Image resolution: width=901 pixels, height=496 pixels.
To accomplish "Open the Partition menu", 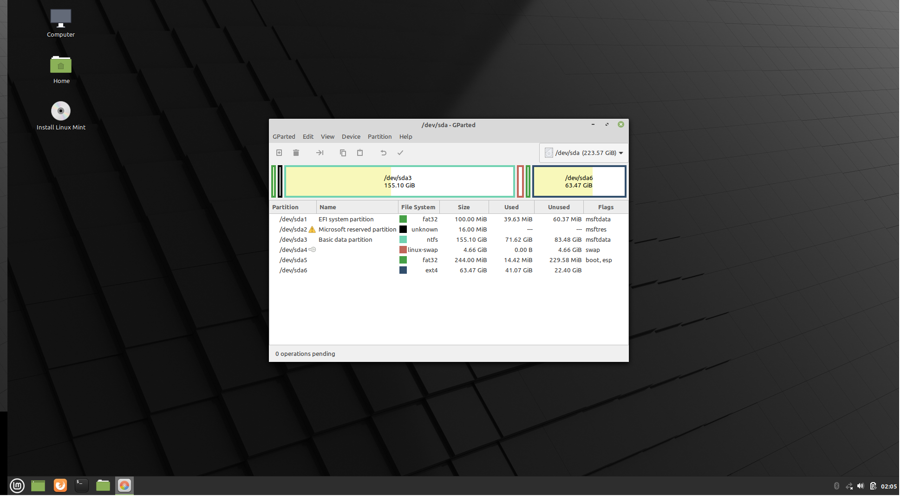I will tap(379, 136).
